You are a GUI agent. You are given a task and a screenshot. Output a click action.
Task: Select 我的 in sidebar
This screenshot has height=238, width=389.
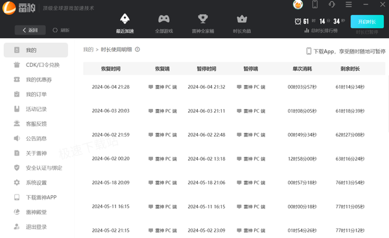(36, 50)
